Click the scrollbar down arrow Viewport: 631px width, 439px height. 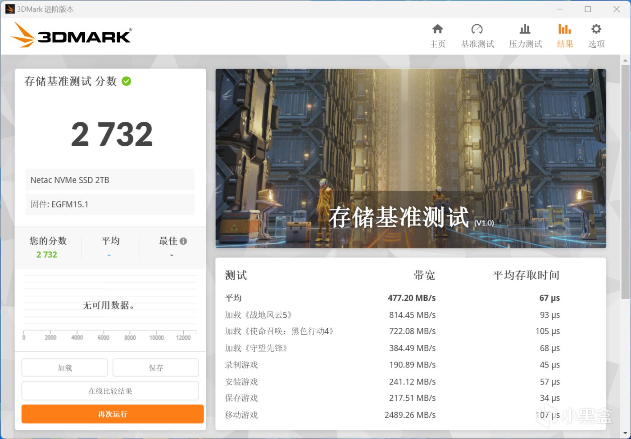(625, 433)
